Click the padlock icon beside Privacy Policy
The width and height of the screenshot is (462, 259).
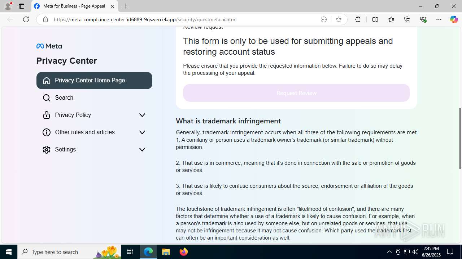point(47,115)
